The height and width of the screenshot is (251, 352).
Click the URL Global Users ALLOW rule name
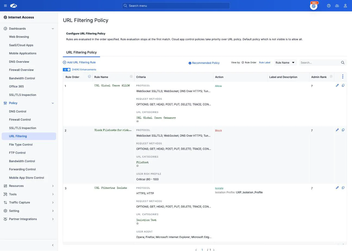tap(112, 86)
